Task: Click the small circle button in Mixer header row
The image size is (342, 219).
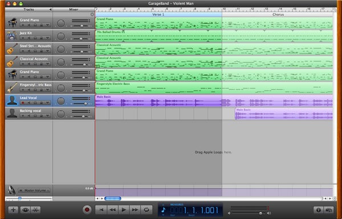Action: pos(92,14)
